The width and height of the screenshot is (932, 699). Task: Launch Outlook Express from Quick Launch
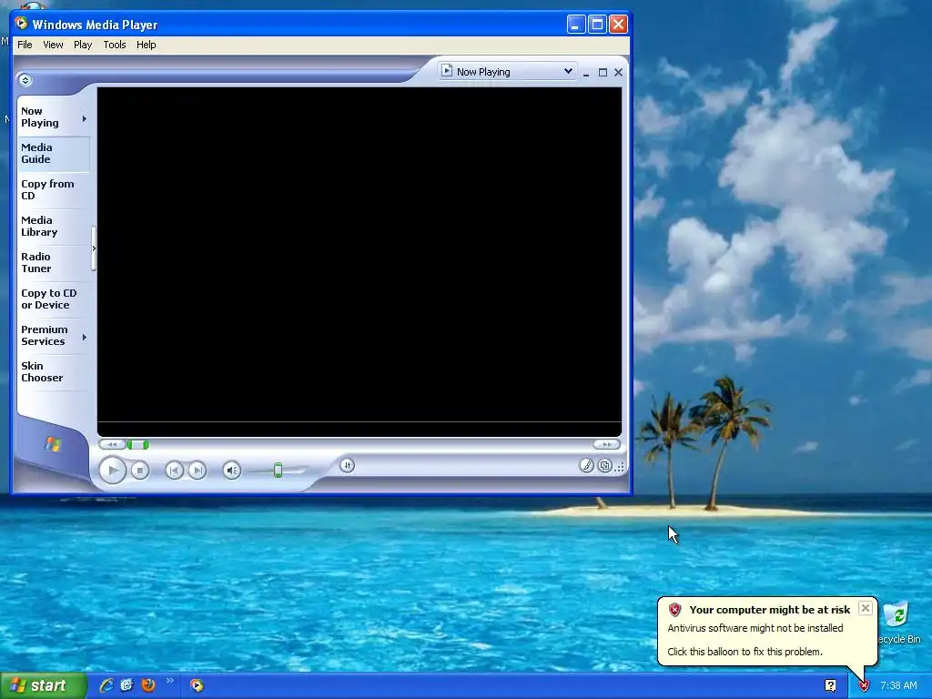(x=127, y=685)
